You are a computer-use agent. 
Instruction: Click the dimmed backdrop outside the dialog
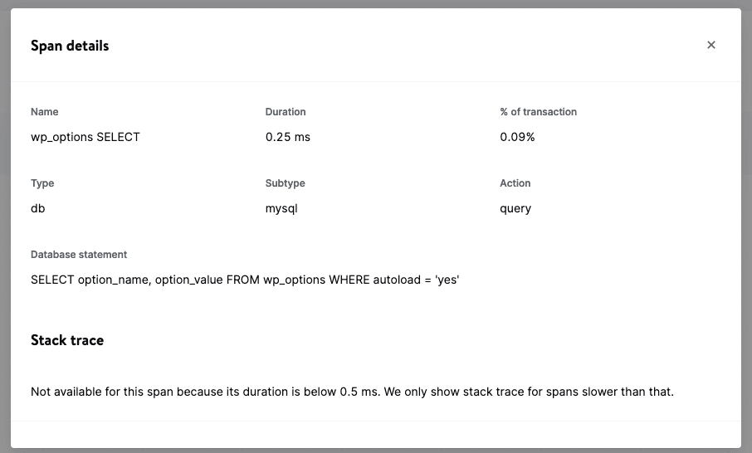4,249
